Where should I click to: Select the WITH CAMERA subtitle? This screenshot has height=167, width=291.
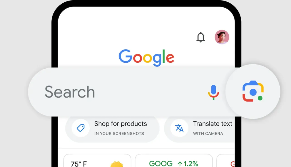[x=208, y=134]
